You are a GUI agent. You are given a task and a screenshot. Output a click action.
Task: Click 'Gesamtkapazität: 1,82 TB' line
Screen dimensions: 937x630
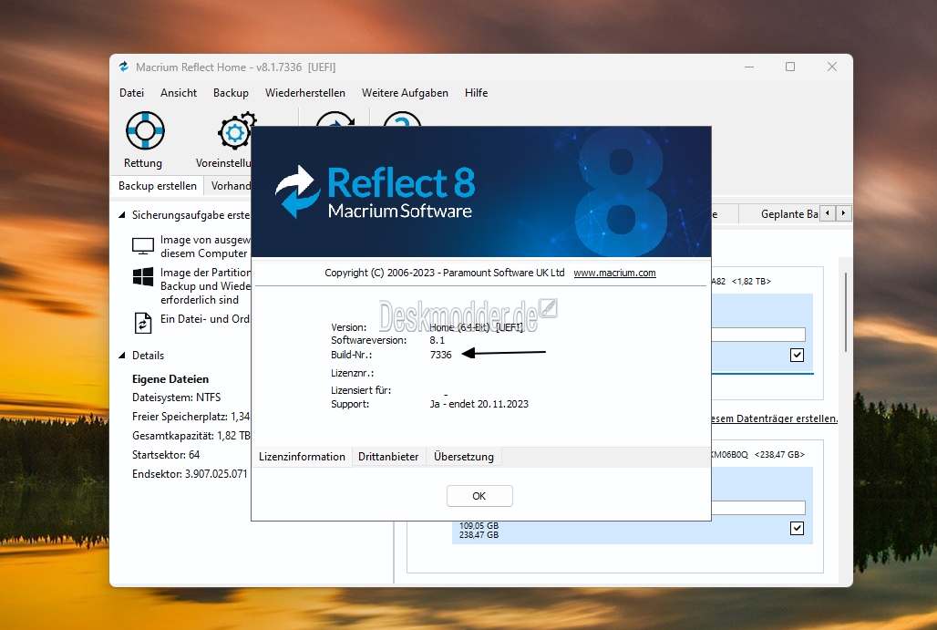(x=190, y=436)
